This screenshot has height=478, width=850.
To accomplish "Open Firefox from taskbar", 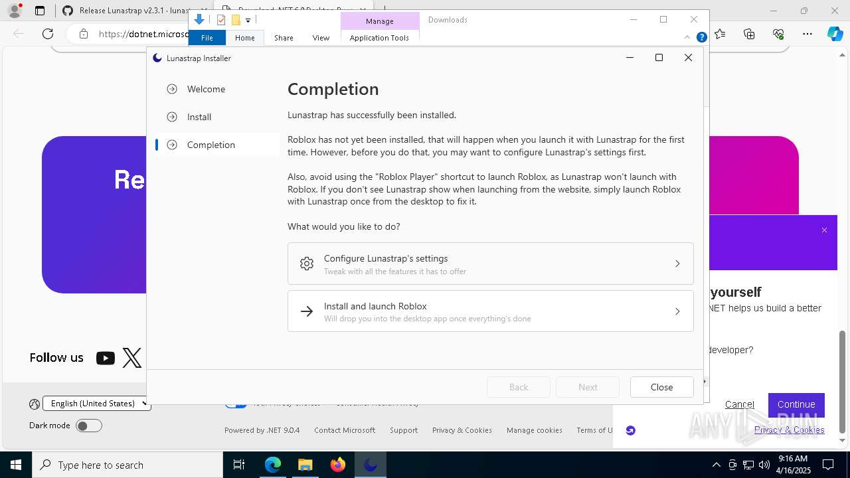I will point(338,465).
